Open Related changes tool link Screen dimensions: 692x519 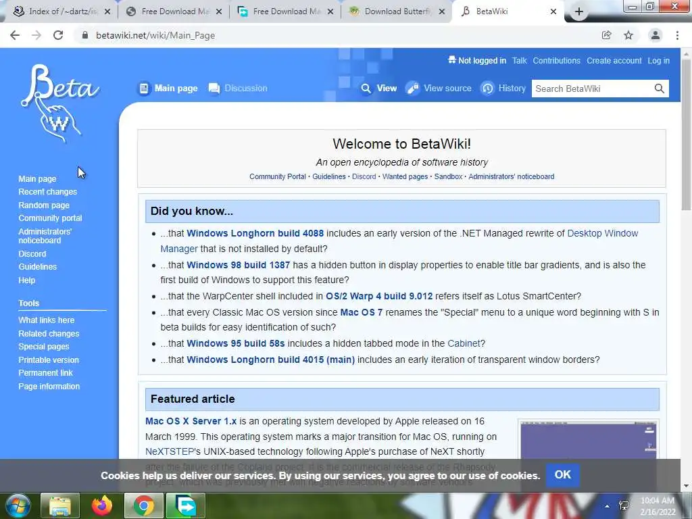pos(49,334)
